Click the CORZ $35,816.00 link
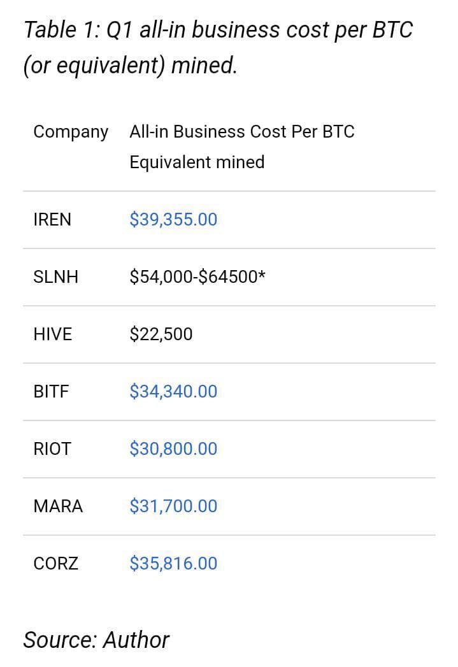 click(x=173, y=563)
